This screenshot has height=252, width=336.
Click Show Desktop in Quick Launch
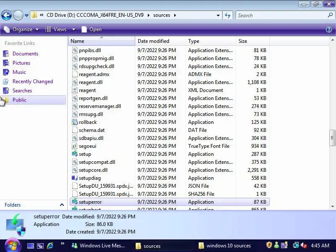coord(30,246)
